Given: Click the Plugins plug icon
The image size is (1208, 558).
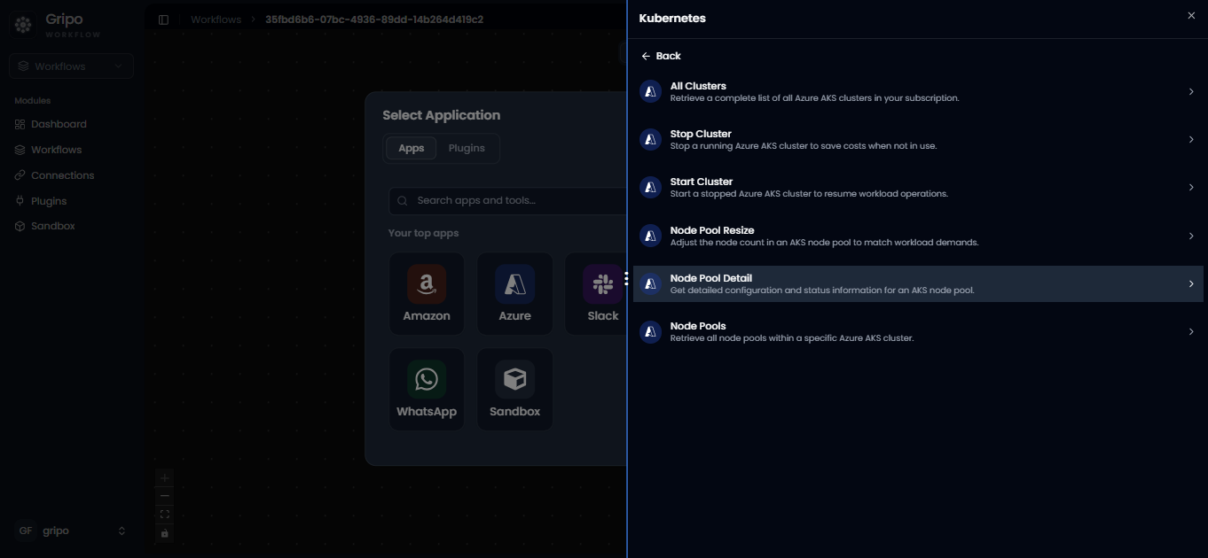Looking at the screenshot, I should [20, 201].
